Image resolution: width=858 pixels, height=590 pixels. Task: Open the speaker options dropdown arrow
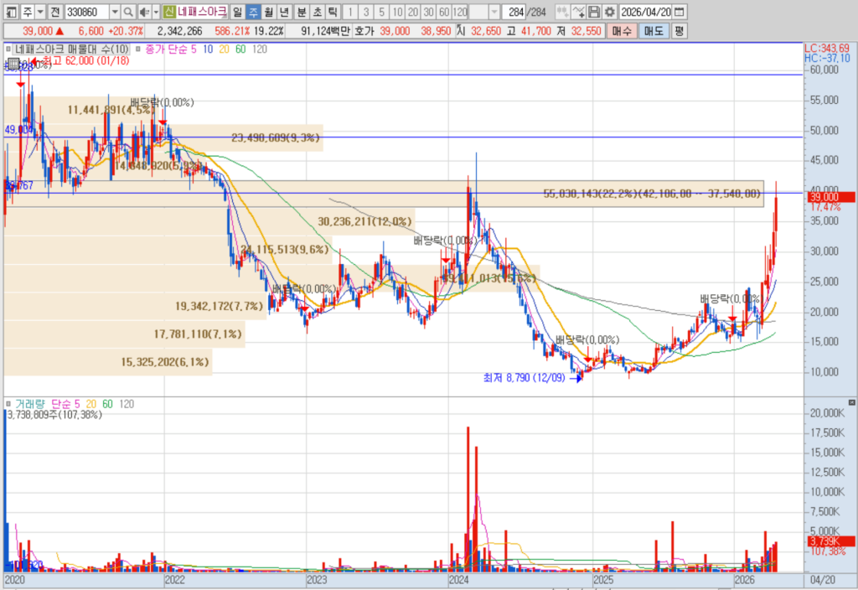coord(156,12)
